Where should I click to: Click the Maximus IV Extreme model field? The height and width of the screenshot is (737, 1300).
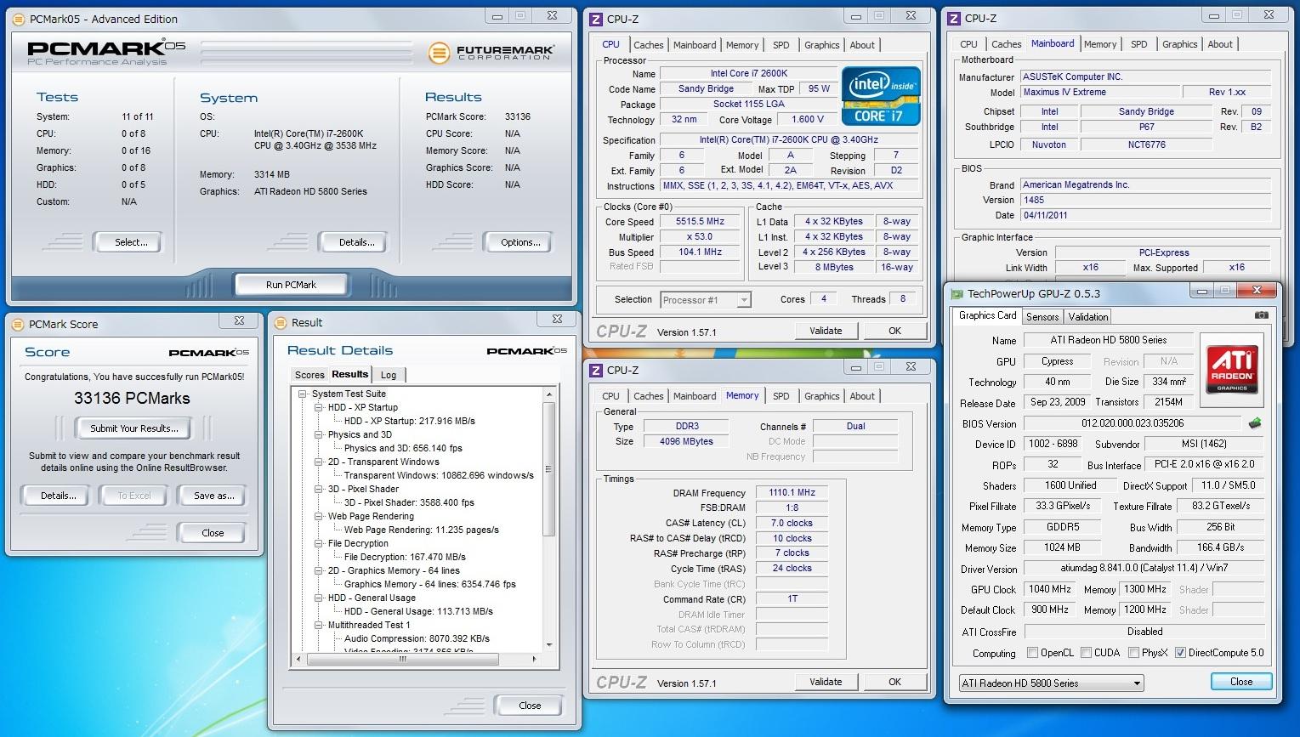(1098, 92)
